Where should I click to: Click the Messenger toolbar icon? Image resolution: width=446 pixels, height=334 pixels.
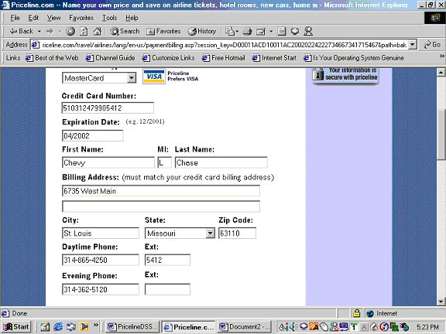[x=308, y=31]
